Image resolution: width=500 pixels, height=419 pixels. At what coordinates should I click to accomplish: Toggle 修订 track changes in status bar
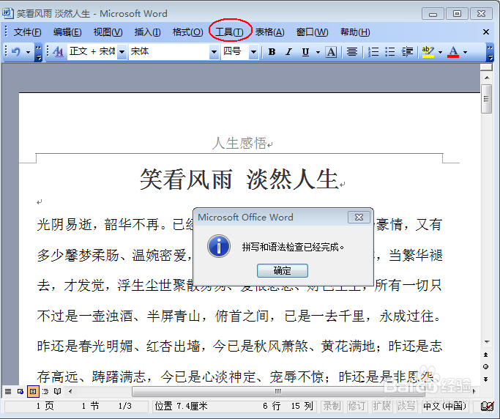point(357,406)
